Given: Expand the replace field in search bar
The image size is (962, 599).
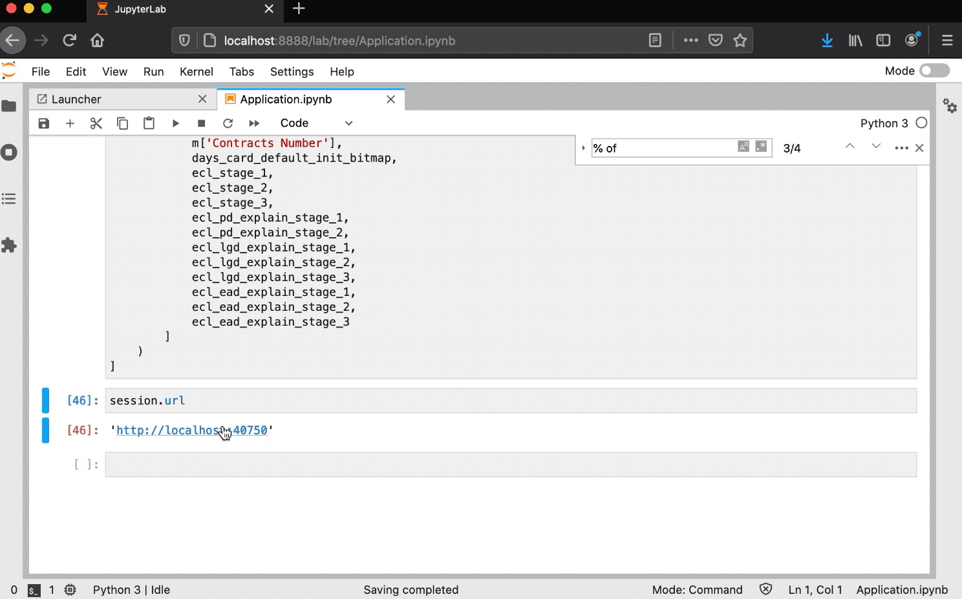Looking at the screenshot, I should 583,148.
